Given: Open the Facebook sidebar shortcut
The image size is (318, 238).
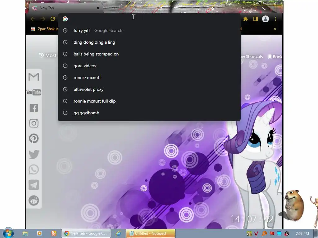Looking at the screenshot, I should 34,108.
